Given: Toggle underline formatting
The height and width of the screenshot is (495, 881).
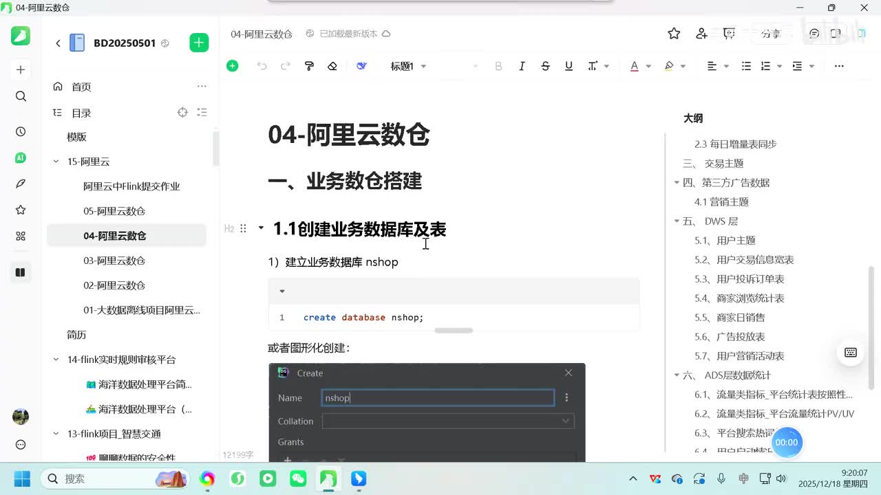Looking at the screenshot, I should [x=569, y=66].
